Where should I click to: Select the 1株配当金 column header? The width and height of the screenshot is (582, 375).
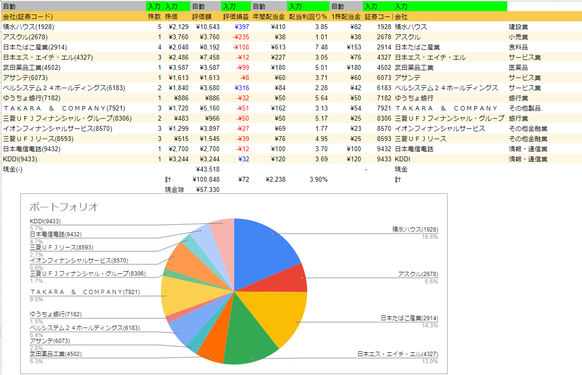coord(346,17)
